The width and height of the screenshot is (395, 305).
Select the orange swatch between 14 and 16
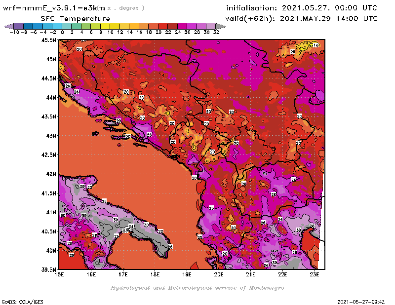(134, 26)
